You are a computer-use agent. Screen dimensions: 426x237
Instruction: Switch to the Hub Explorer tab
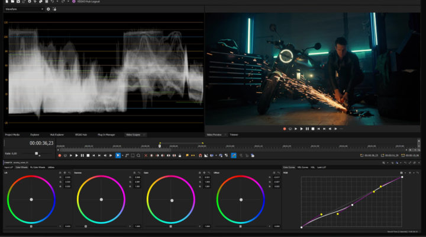tap(57, 134)
